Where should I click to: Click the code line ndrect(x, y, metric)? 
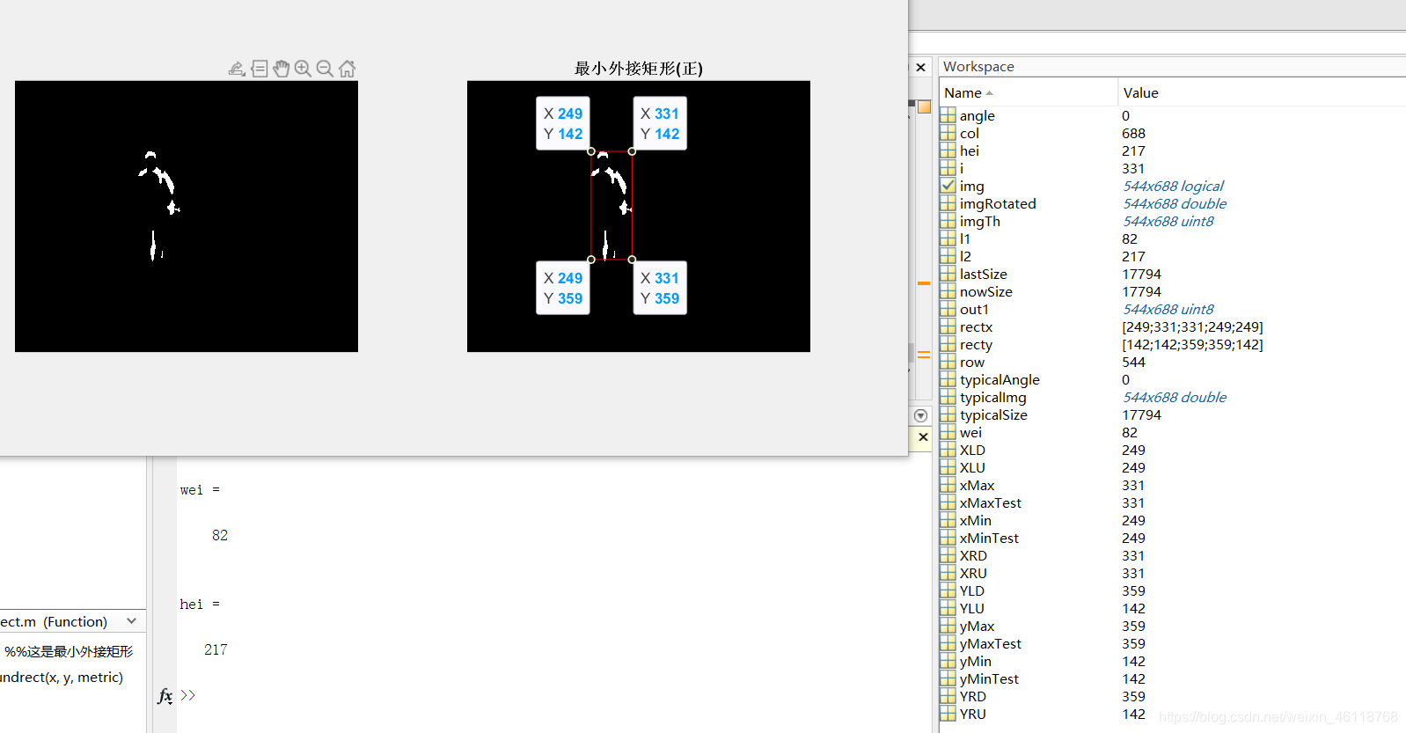click(x=62, y=677)
